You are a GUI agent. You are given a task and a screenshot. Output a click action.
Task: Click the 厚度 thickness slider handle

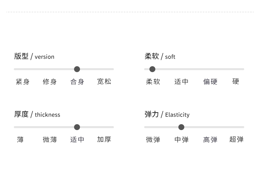pos(77,127)
